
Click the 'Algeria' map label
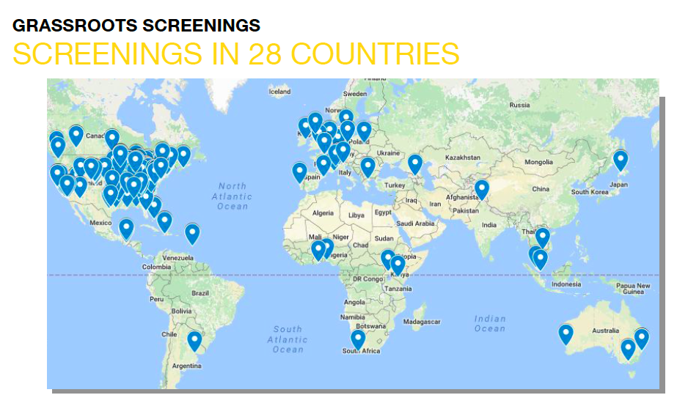point(323,213)
